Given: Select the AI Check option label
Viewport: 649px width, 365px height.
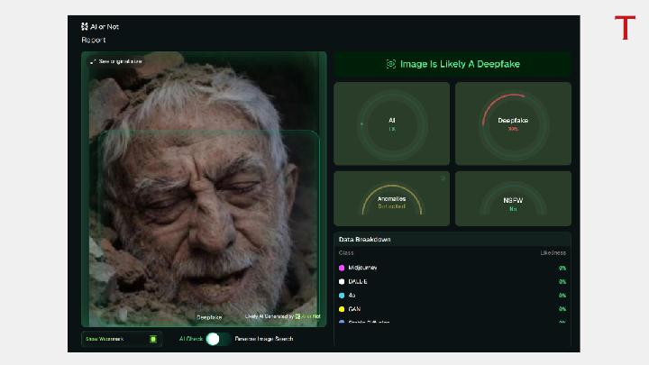Looking at the screenshot, I should pyautogui.click(x=190, y=339).
